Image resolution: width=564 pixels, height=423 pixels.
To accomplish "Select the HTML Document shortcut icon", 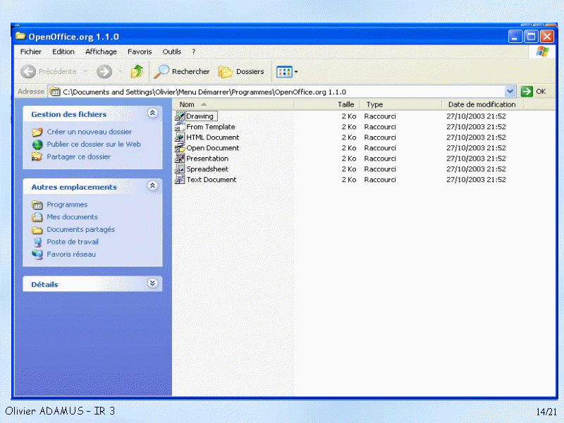I will click(180, 137).
